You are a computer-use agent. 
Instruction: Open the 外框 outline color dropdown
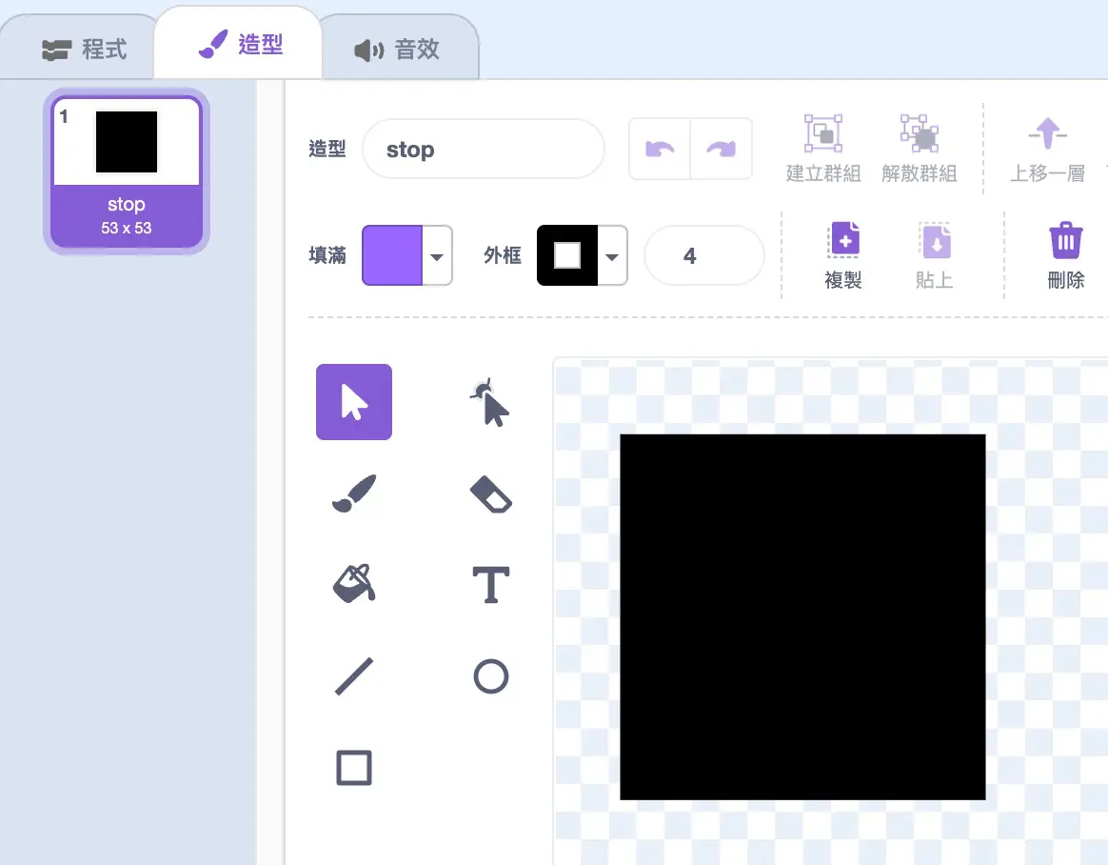click(612, 256)
